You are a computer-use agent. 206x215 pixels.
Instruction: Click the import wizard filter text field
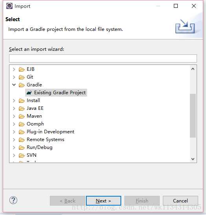(103, 58)
